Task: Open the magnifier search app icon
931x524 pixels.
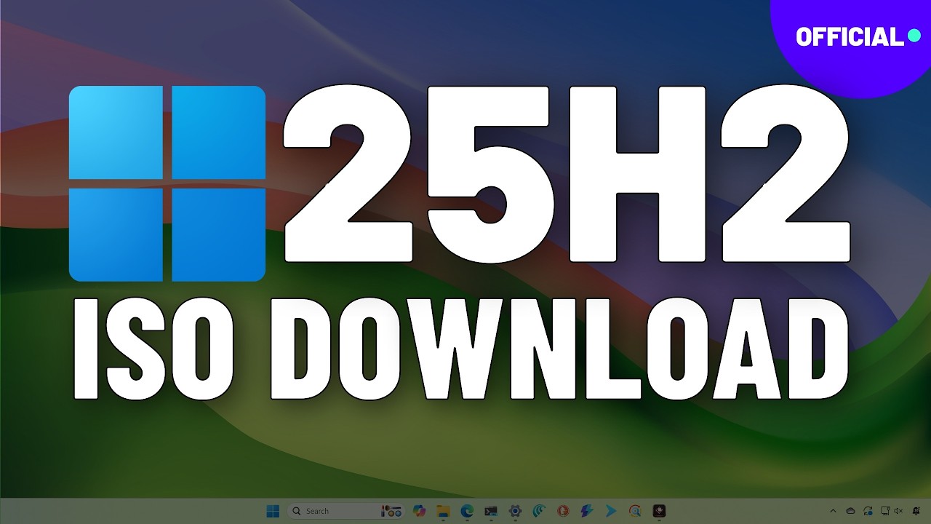Action: 635,511
